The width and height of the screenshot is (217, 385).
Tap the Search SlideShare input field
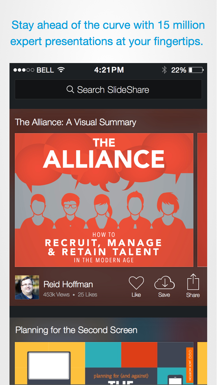(108, 89)
